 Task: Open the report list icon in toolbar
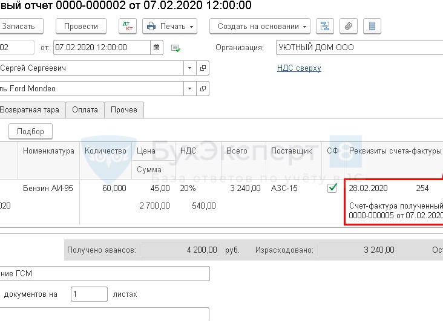coord(371,26)
